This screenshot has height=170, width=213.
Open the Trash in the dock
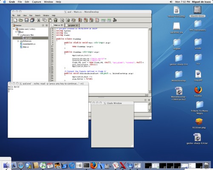(x=207, y=165)
